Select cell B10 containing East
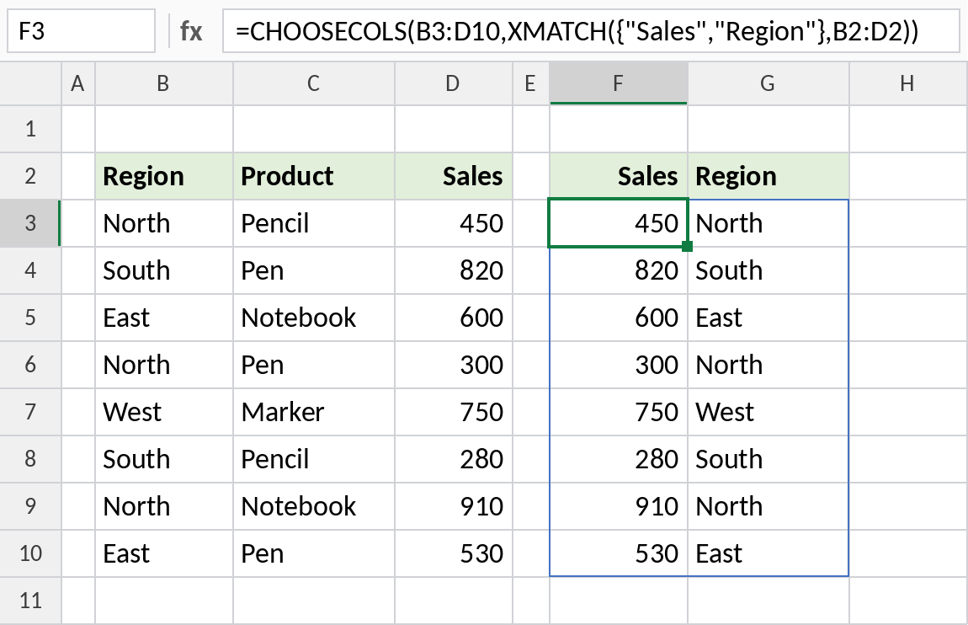This screenshot has width=968, height=625. click(163, 553)
